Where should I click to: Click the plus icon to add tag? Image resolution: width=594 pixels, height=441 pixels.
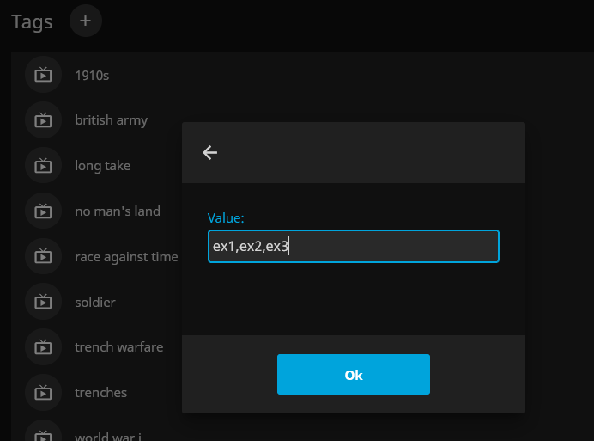tap(85, 21)
